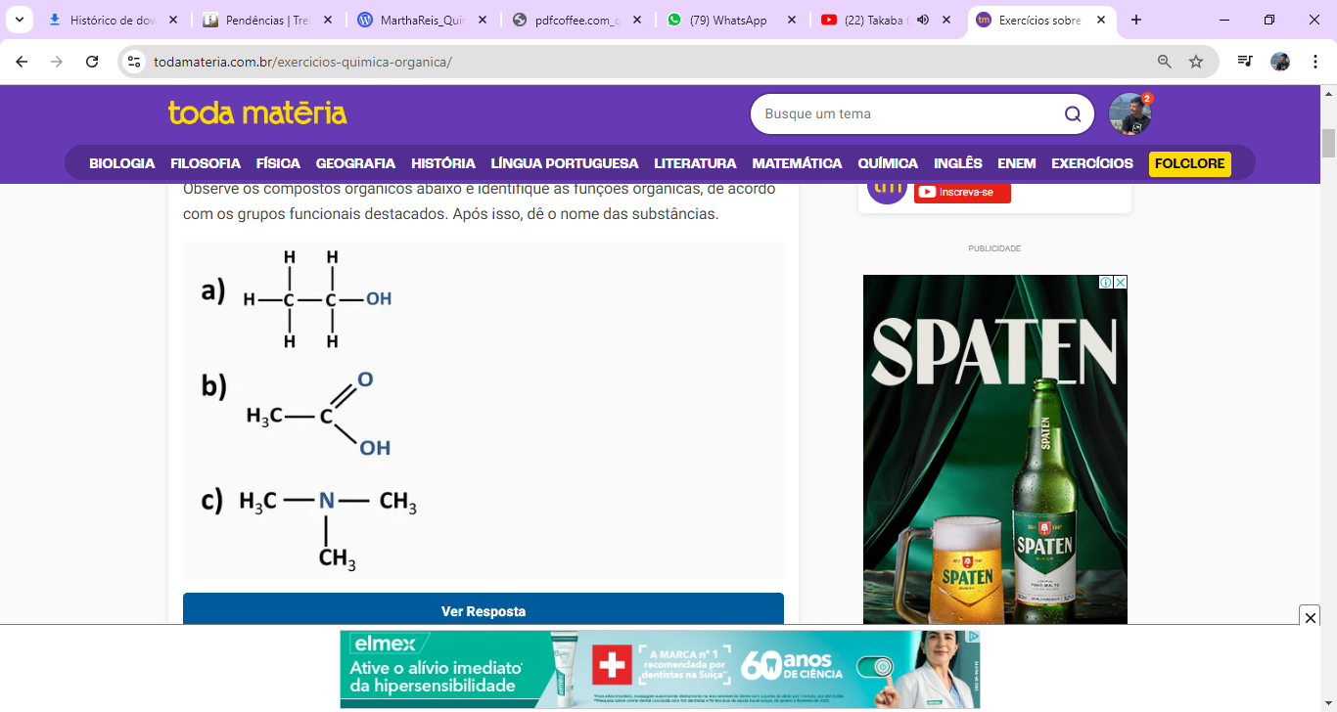The width and height of the screenshot is (1337, 712).
Task: Open media controls icon in Chrome toolbar
Action: point(1244,62)
